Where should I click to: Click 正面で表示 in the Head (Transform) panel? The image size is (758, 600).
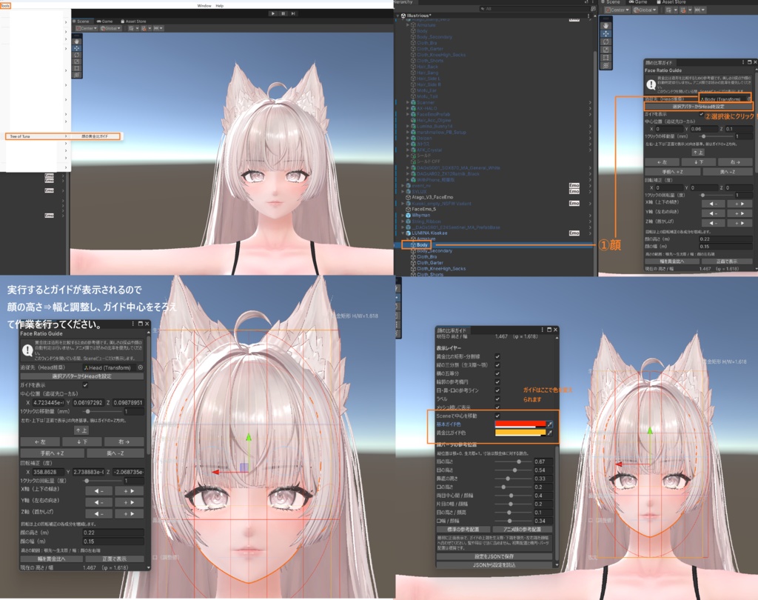point(115,559)
